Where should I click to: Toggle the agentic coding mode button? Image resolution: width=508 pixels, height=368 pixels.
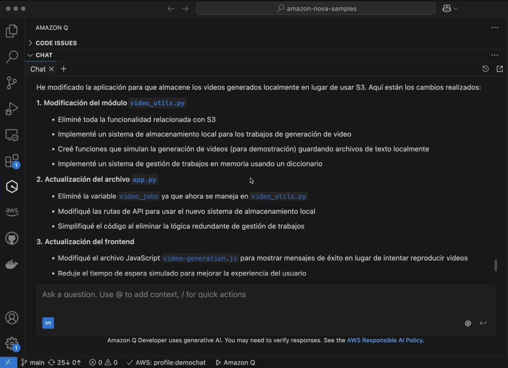click(x=48, y=323)
